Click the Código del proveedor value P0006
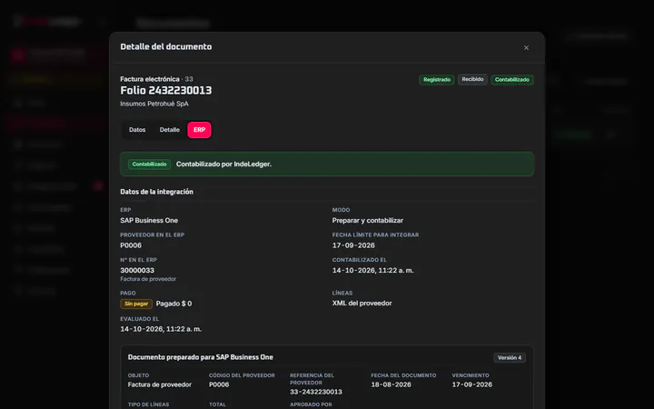The height and width of the screenshot is (409, 654). coord(219,384)
